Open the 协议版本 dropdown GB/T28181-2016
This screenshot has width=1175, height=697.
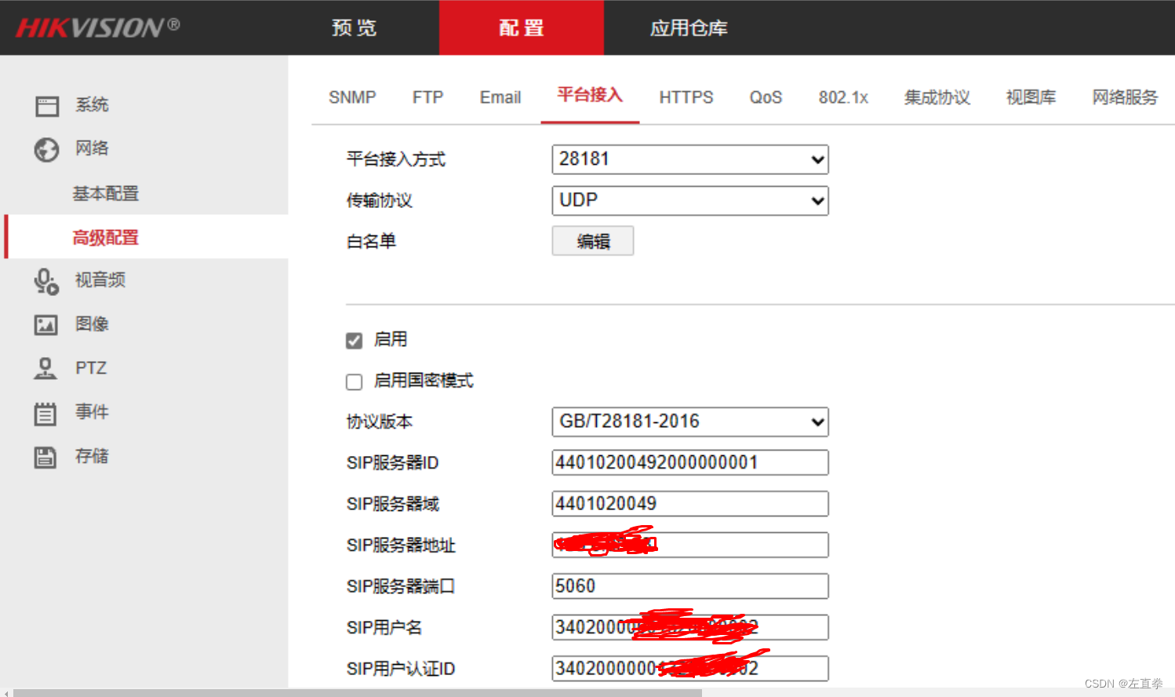(x=690, y=421)
